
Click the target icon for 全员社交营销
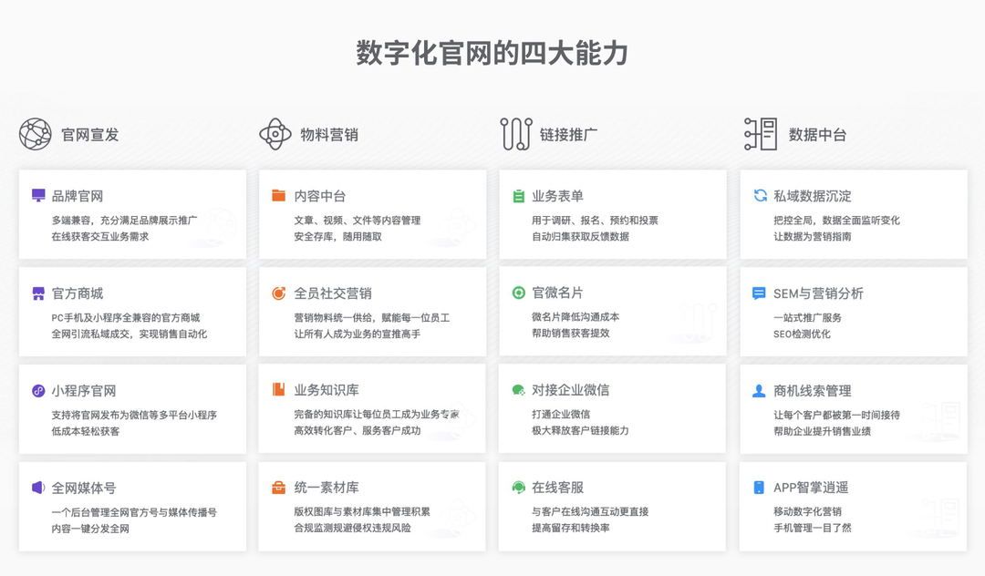click(x=278, y=293)
